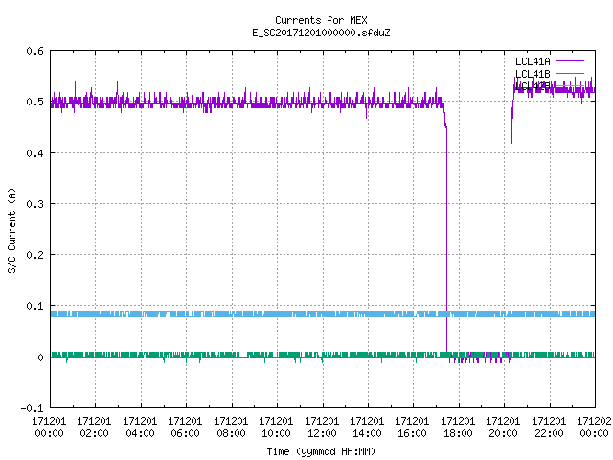Click the purple LCL41A falling edge near 17:30
Image resolution: width=613 pixels, height=460 pixels.
(x=446, y=239)
